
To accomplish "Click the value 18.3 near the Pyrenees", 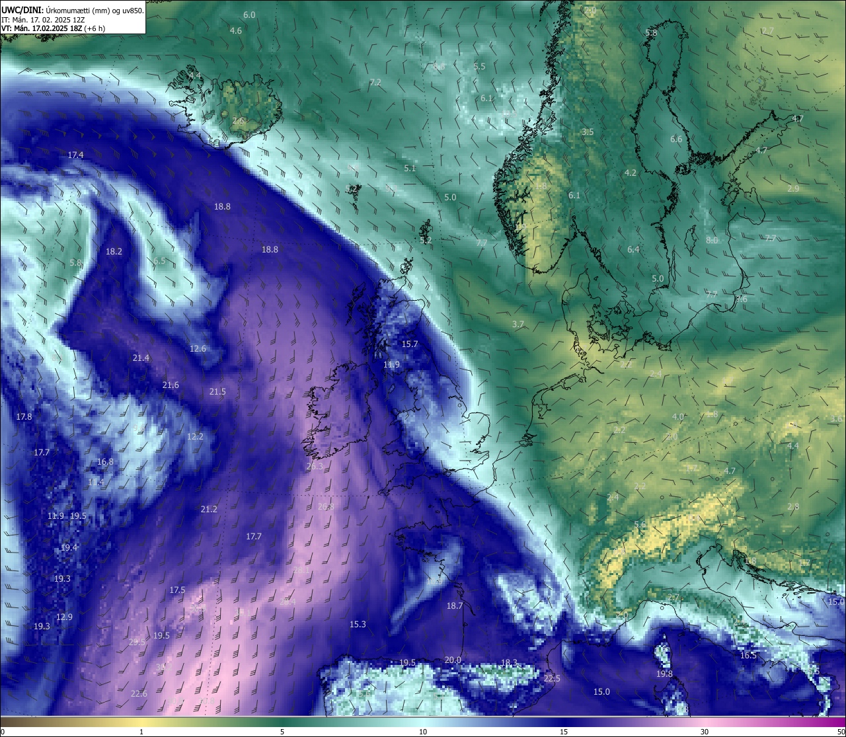I will [x=509, y=663].
